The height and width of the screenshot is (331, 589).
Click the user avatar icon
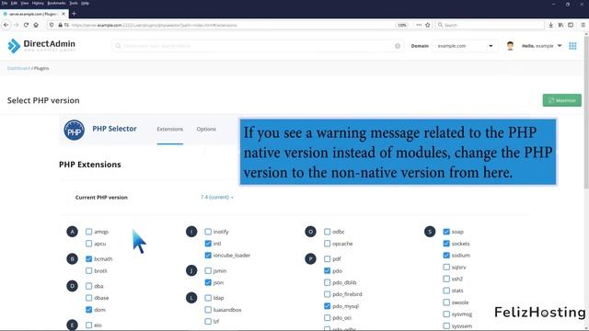(510, 46)
